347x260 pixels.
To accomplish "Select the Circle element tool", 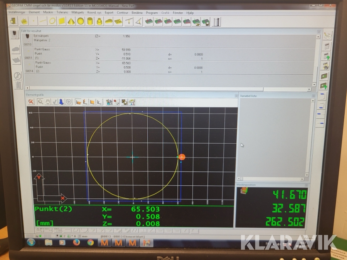I will [x=52, y=21].
